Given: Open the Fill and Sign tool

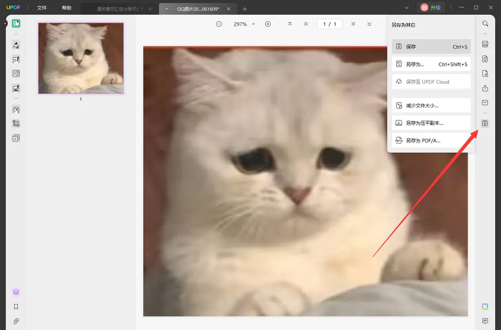Looking at the screenshot, I should tap(16, 89).
